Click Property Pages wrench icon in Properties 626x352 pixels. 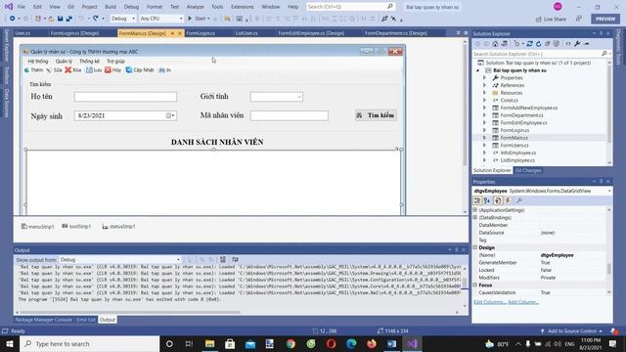point(519,200)
